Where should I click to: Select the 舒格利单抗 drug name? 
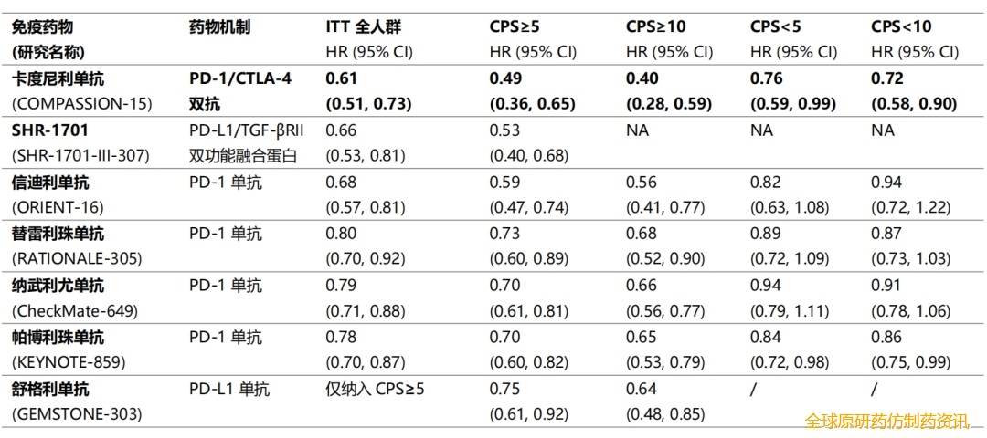[49, 390]
